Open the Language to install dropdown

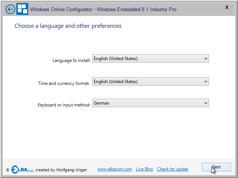point(150,59)
